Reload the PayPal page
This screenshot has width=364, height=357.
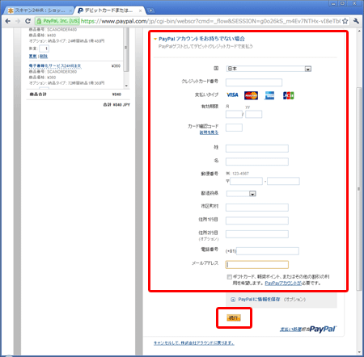tap(28, 21)
